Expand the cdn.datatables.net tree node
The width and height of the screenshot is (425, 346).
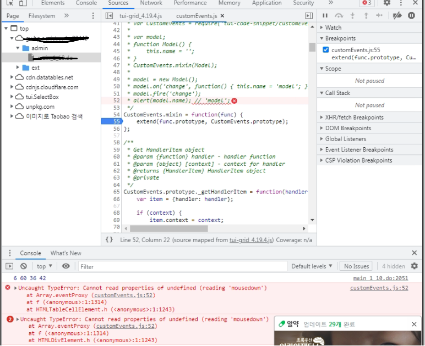point(12,77)
